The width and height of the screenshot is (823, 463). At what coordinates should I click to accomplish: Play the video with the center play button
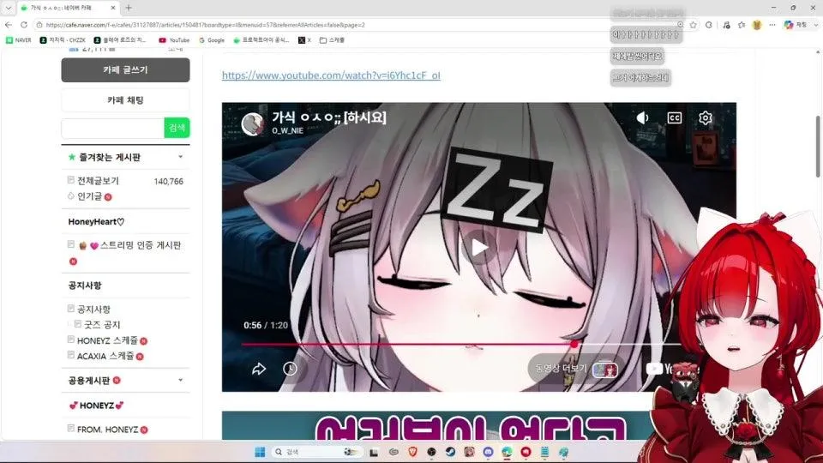479,247
